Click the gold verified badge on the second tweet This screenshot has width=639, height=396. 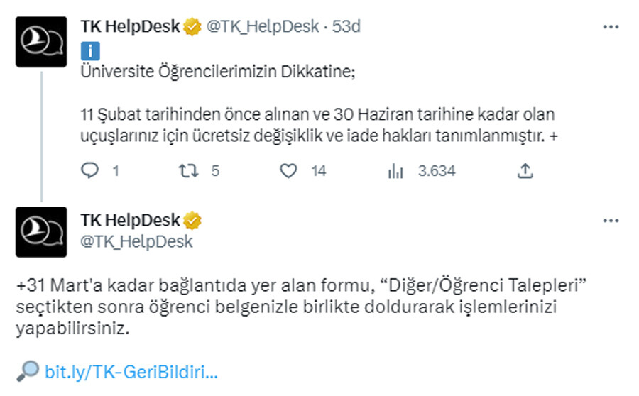click(192, 221)
